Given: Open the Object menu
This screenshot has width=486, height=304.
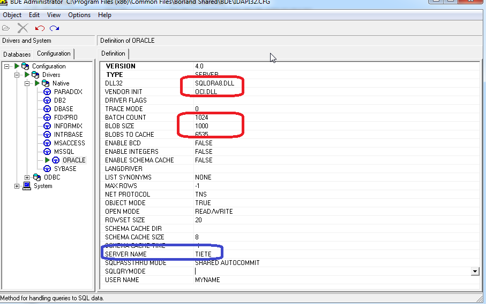Looking at the screenshot, I should click(x=12, y=15).
